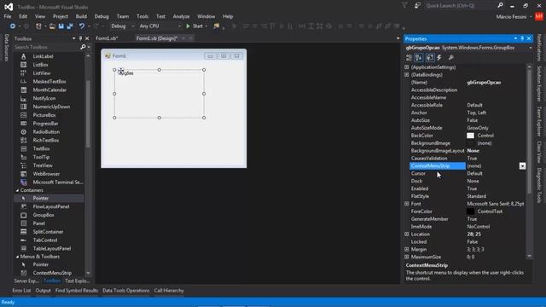
Task: Expand the (DataBindings) property node
Action: (407, 75)
